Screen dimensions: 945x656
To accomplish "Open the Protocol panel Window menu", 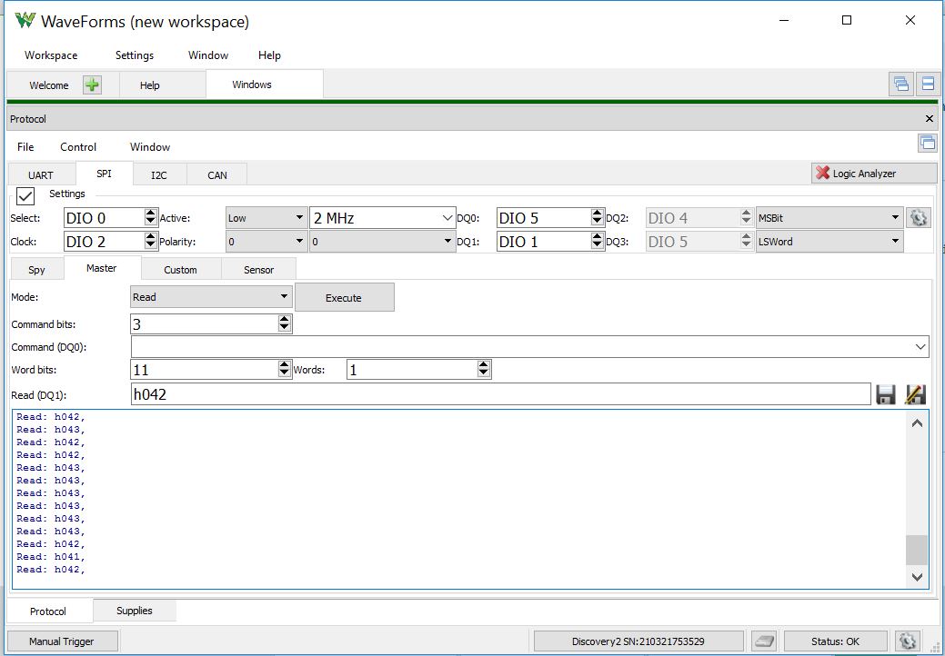I will click(150, 147).
